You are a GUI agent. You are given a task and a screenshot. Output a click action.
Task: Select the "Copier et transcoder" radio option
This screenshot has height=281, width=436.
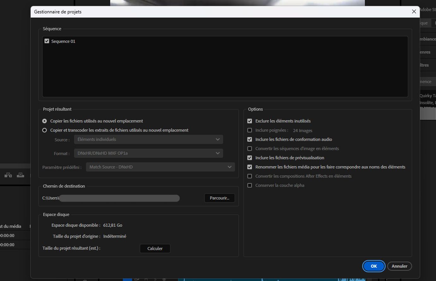coord(45,130)
